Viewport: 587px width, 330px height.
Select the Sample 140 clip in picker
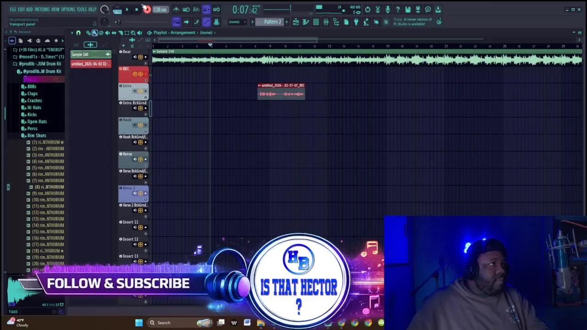(91, 55)
